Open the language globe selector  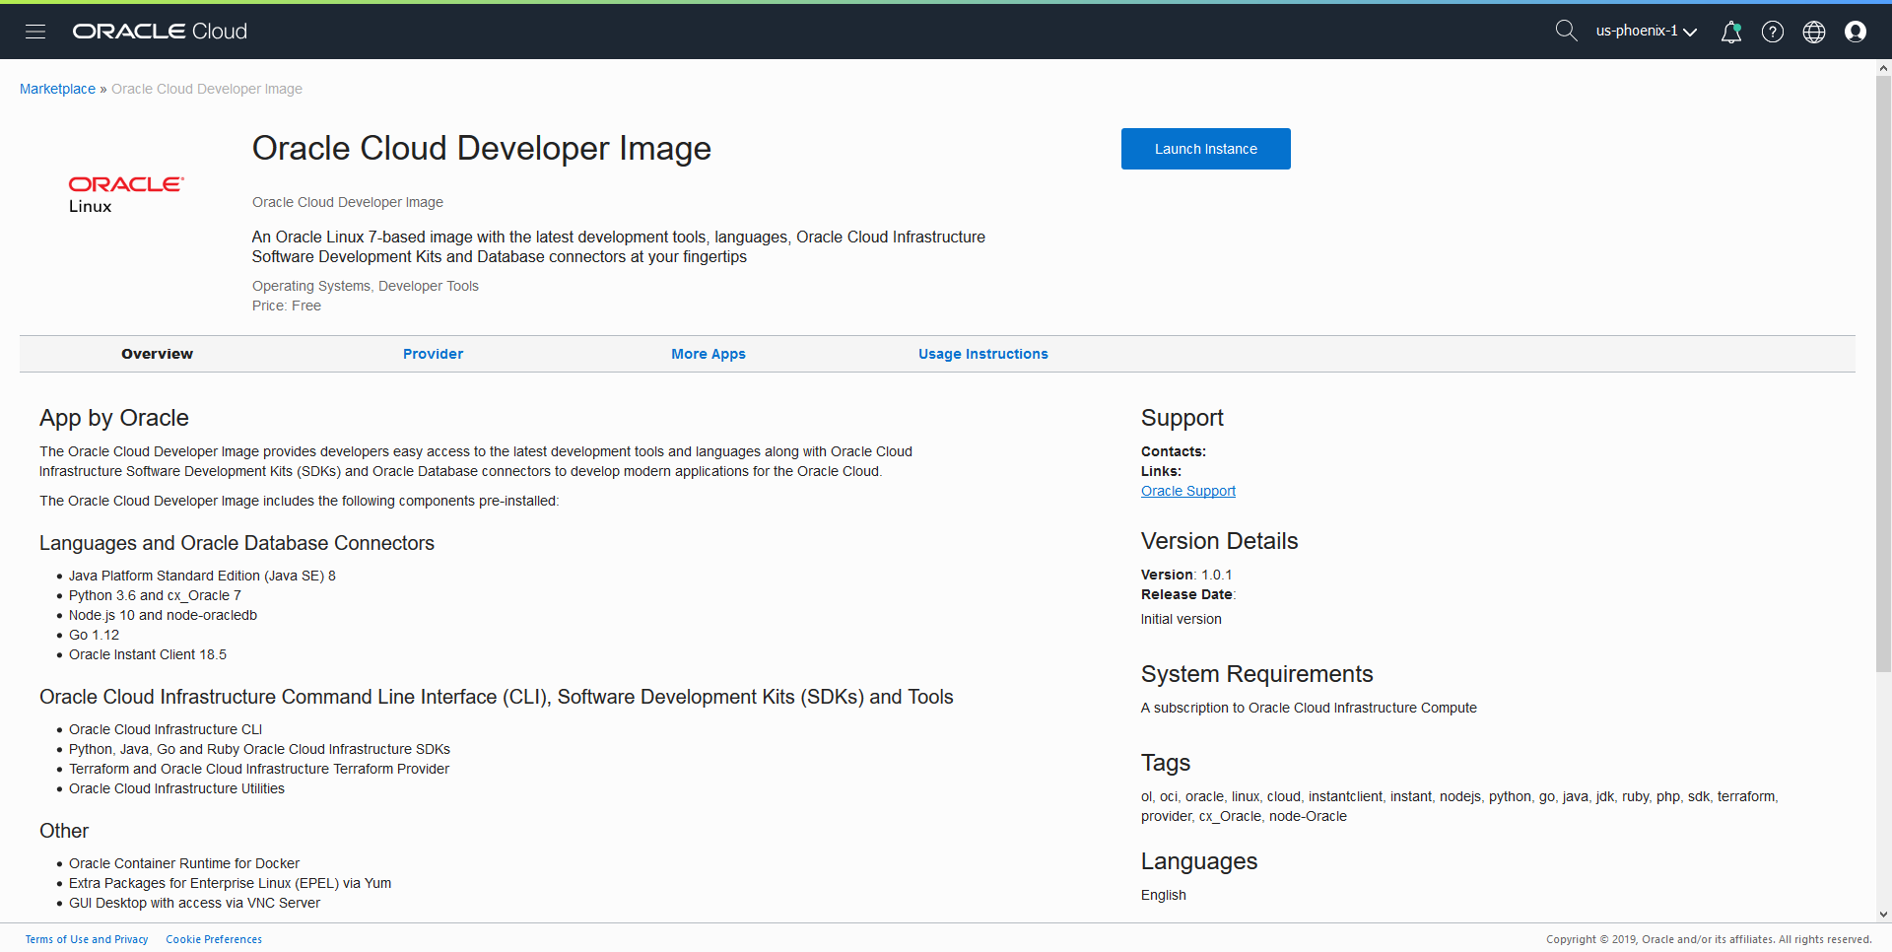click(1814, 32)
